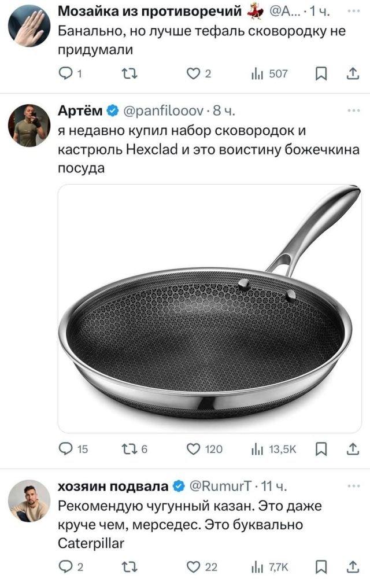Image resolution: width=370 pixels, height=582 pixels.
Task: Open the Hexclad frying pan image
Action: click(x=210, y=308)
